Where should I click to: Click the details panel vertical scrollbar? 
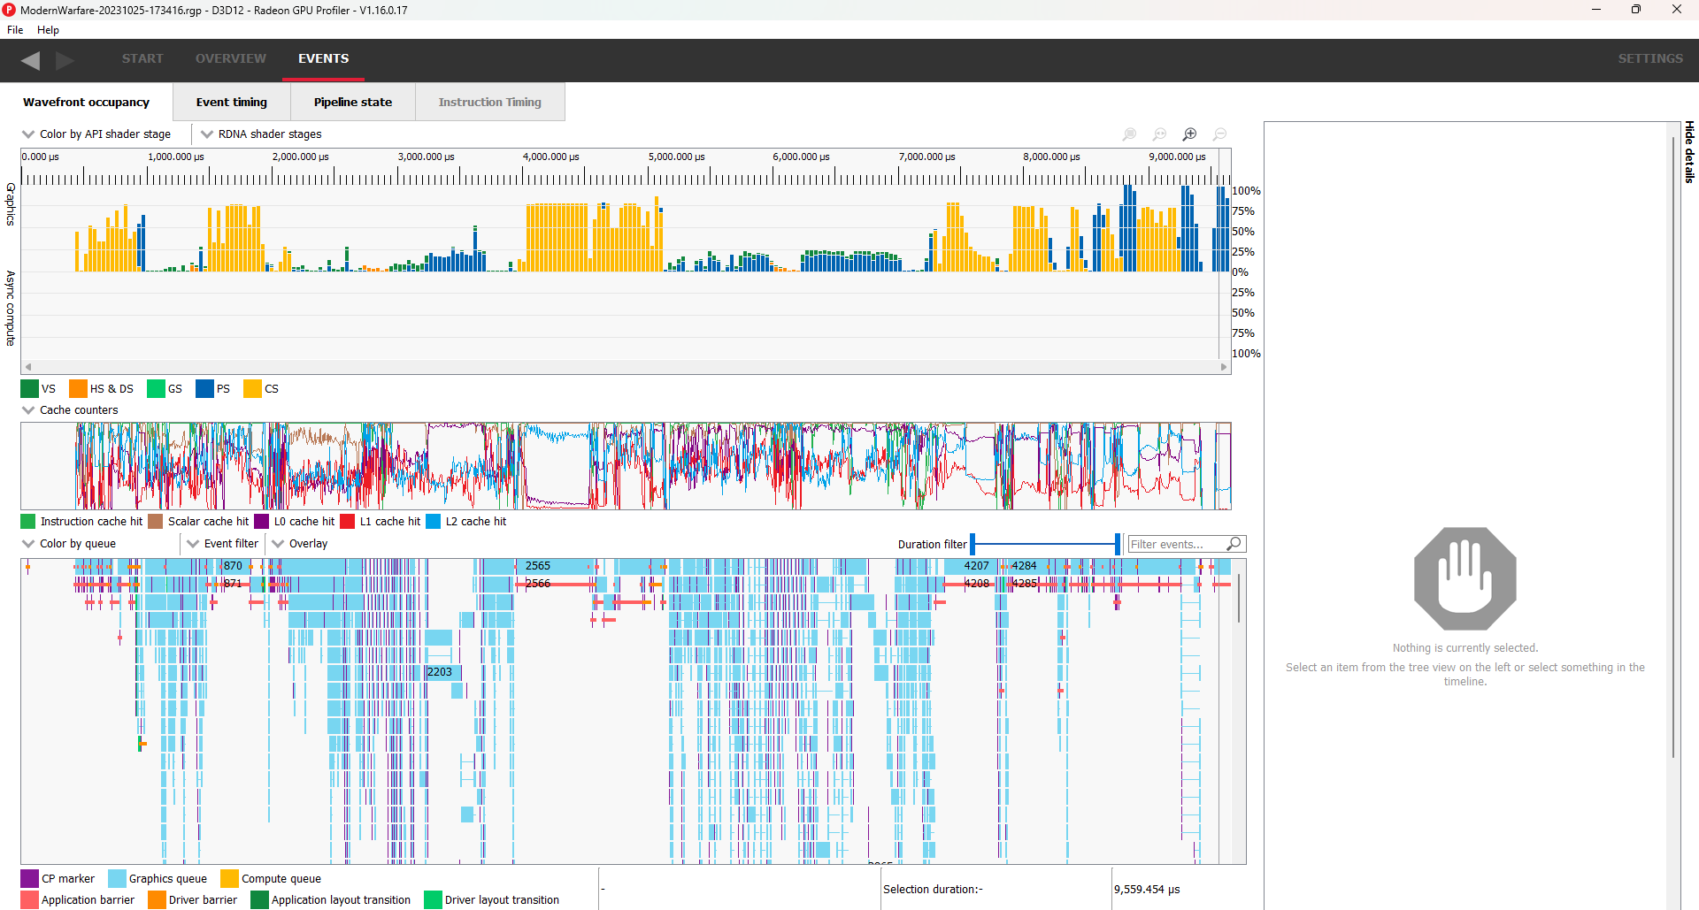click(x=1673, y=447)
